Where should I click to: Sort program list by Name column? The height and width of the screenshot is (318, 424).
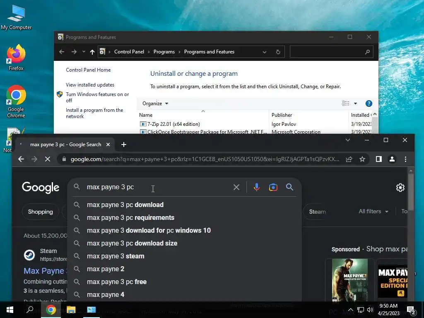pos(203,115)
